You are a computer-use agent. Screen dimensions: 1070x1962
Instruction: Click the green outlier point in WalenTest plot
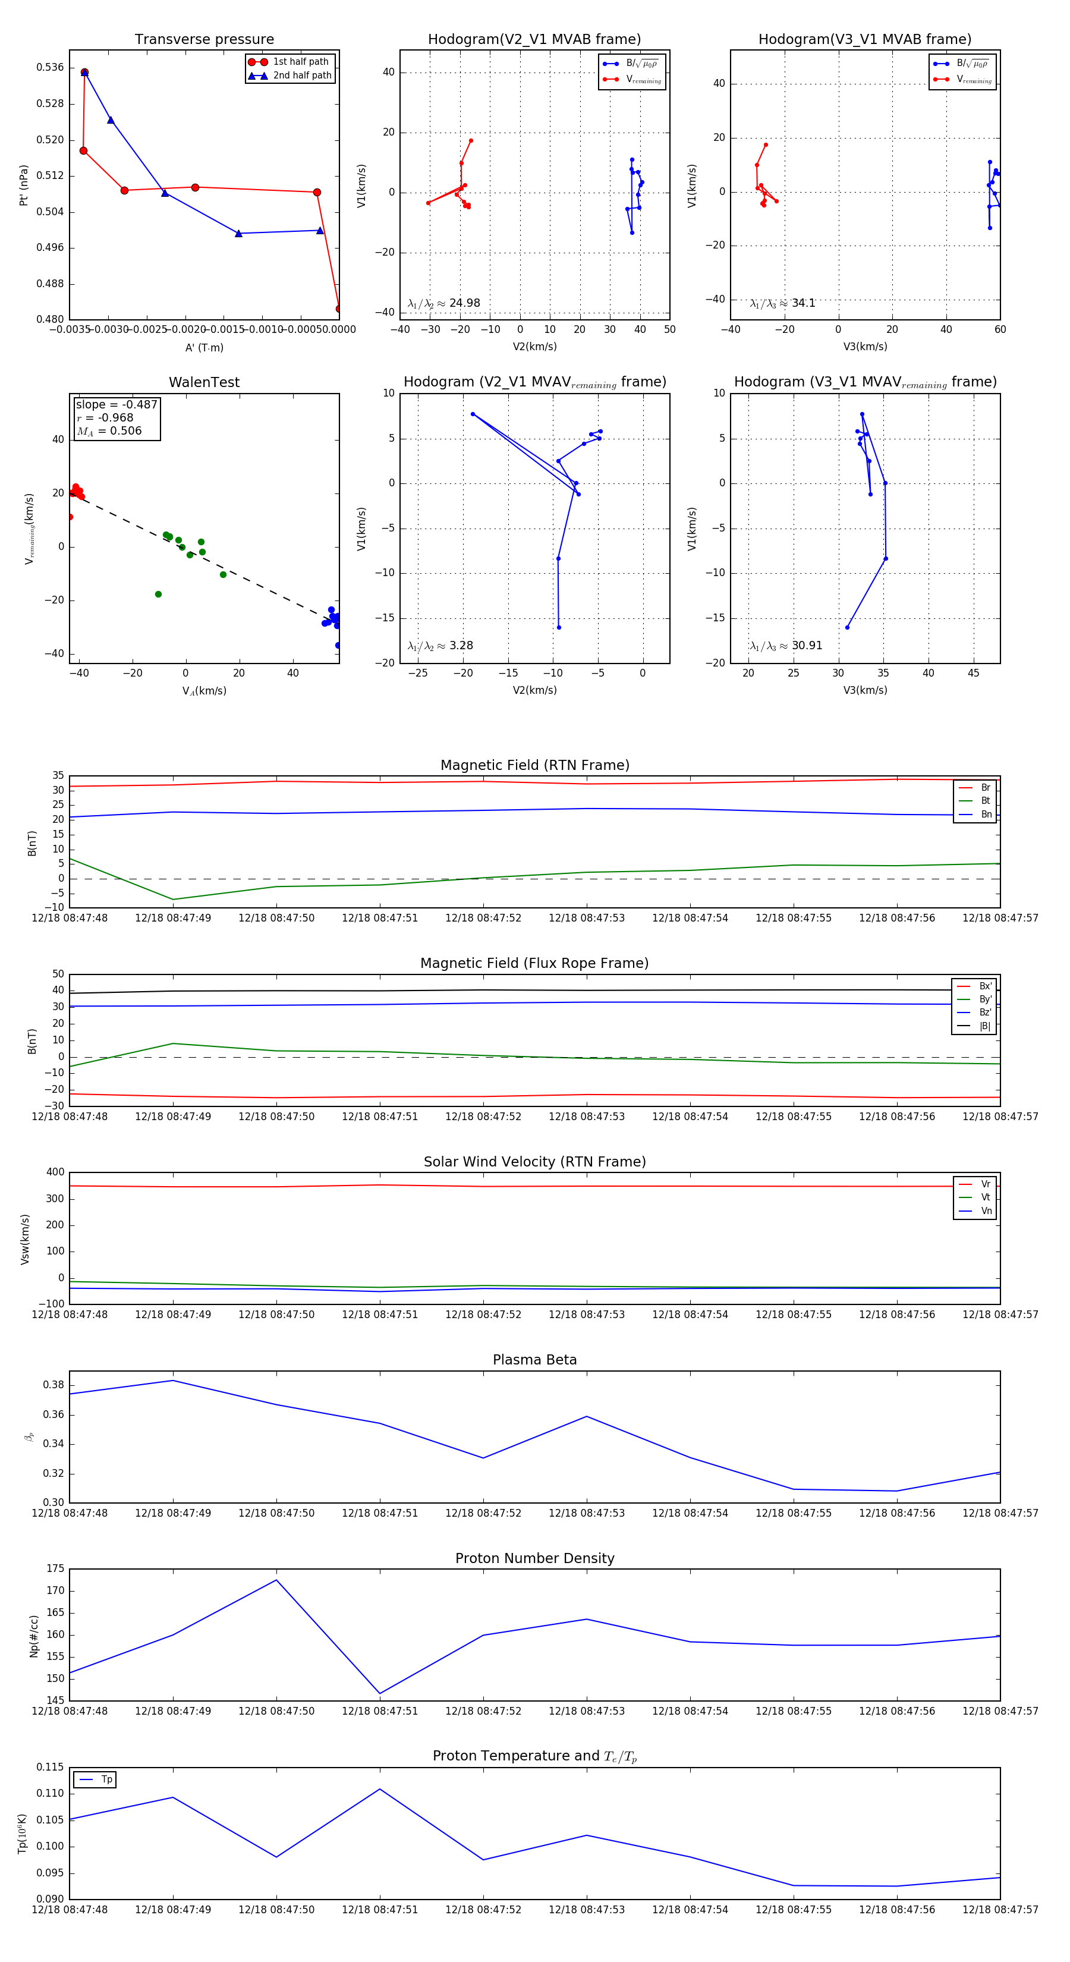click(158, 594)
